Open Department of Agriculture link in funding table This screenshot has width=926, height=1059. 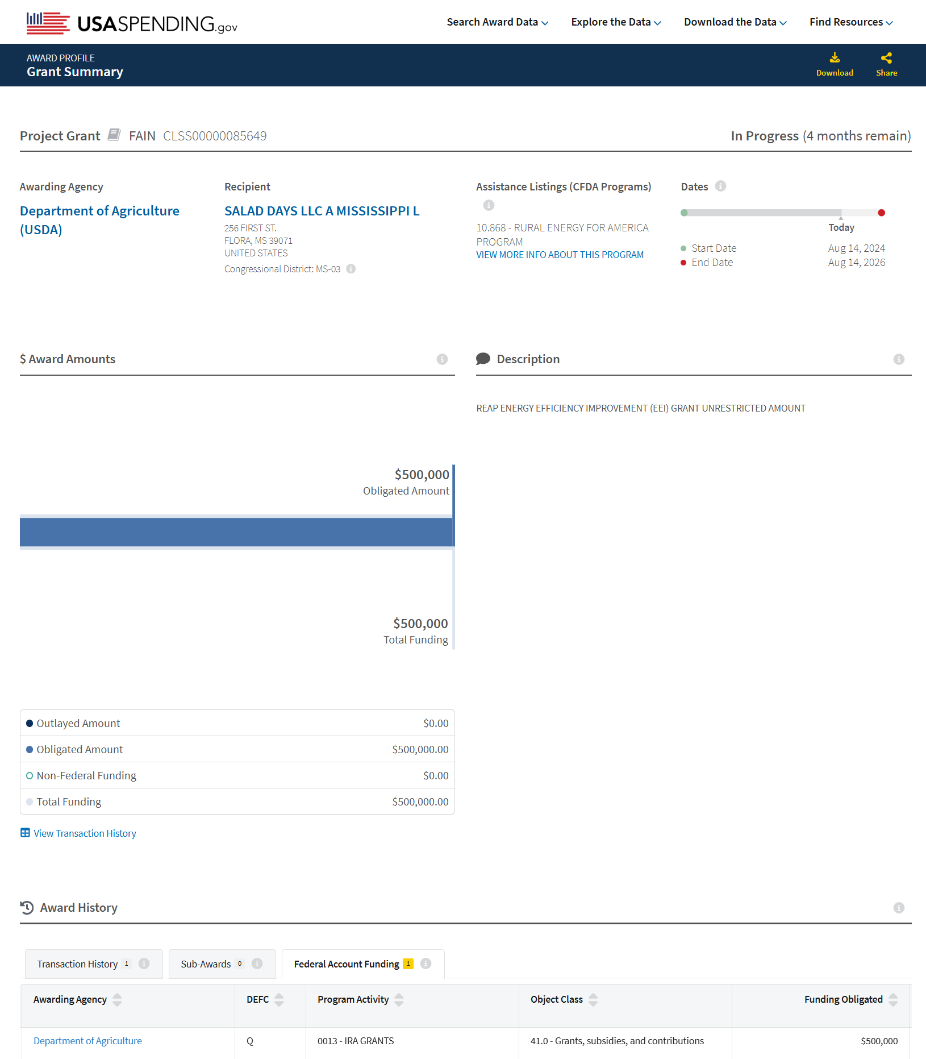(87, 1041)
